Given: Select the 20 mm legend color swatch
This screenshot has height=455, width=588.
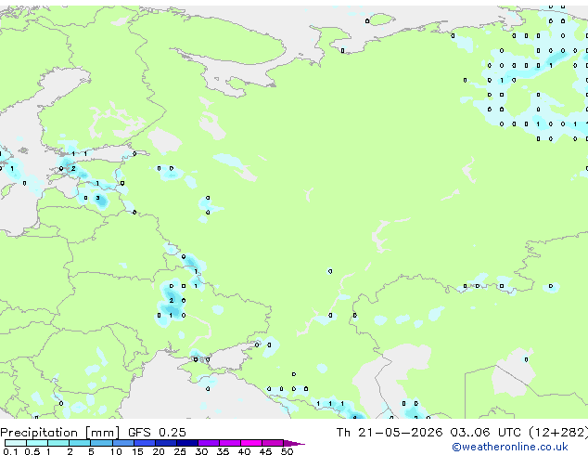Looking at the screenshot, I should [165, 443].
